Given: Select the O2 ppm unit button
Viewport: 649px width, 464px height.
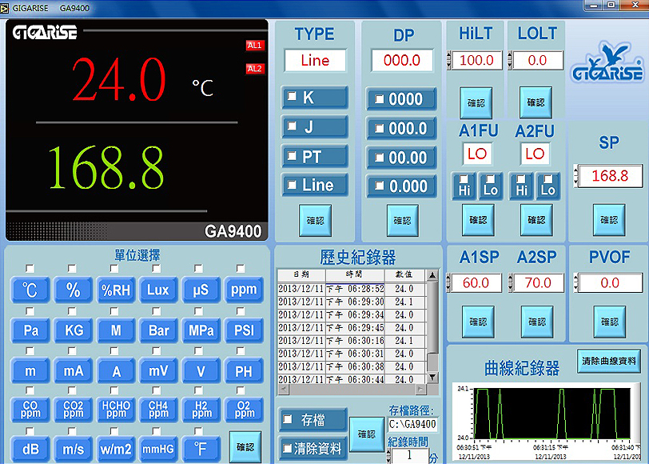Looking at the screenshot, I should pos(244,410).
